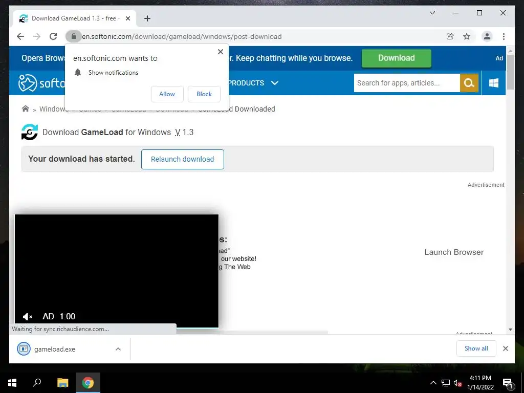The width and height of the screenshot is (524, 393).
Task: Open Chrome three-dot menu
Action: [x=504, y=36]
